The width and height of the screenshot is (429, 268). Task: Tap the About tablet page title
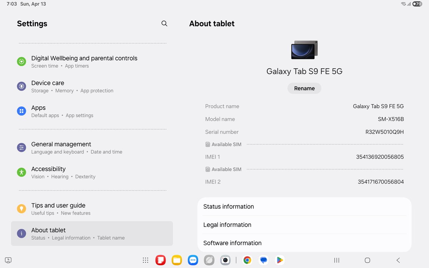click(x=212, y=24)
